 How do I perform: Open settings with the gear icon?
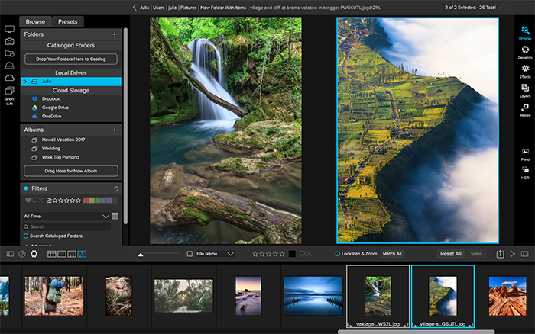(x=34, y=254)
